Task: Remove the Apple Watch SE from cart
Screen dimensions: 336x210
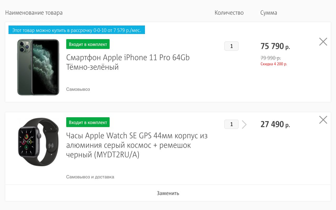Action: click(323, 120)
